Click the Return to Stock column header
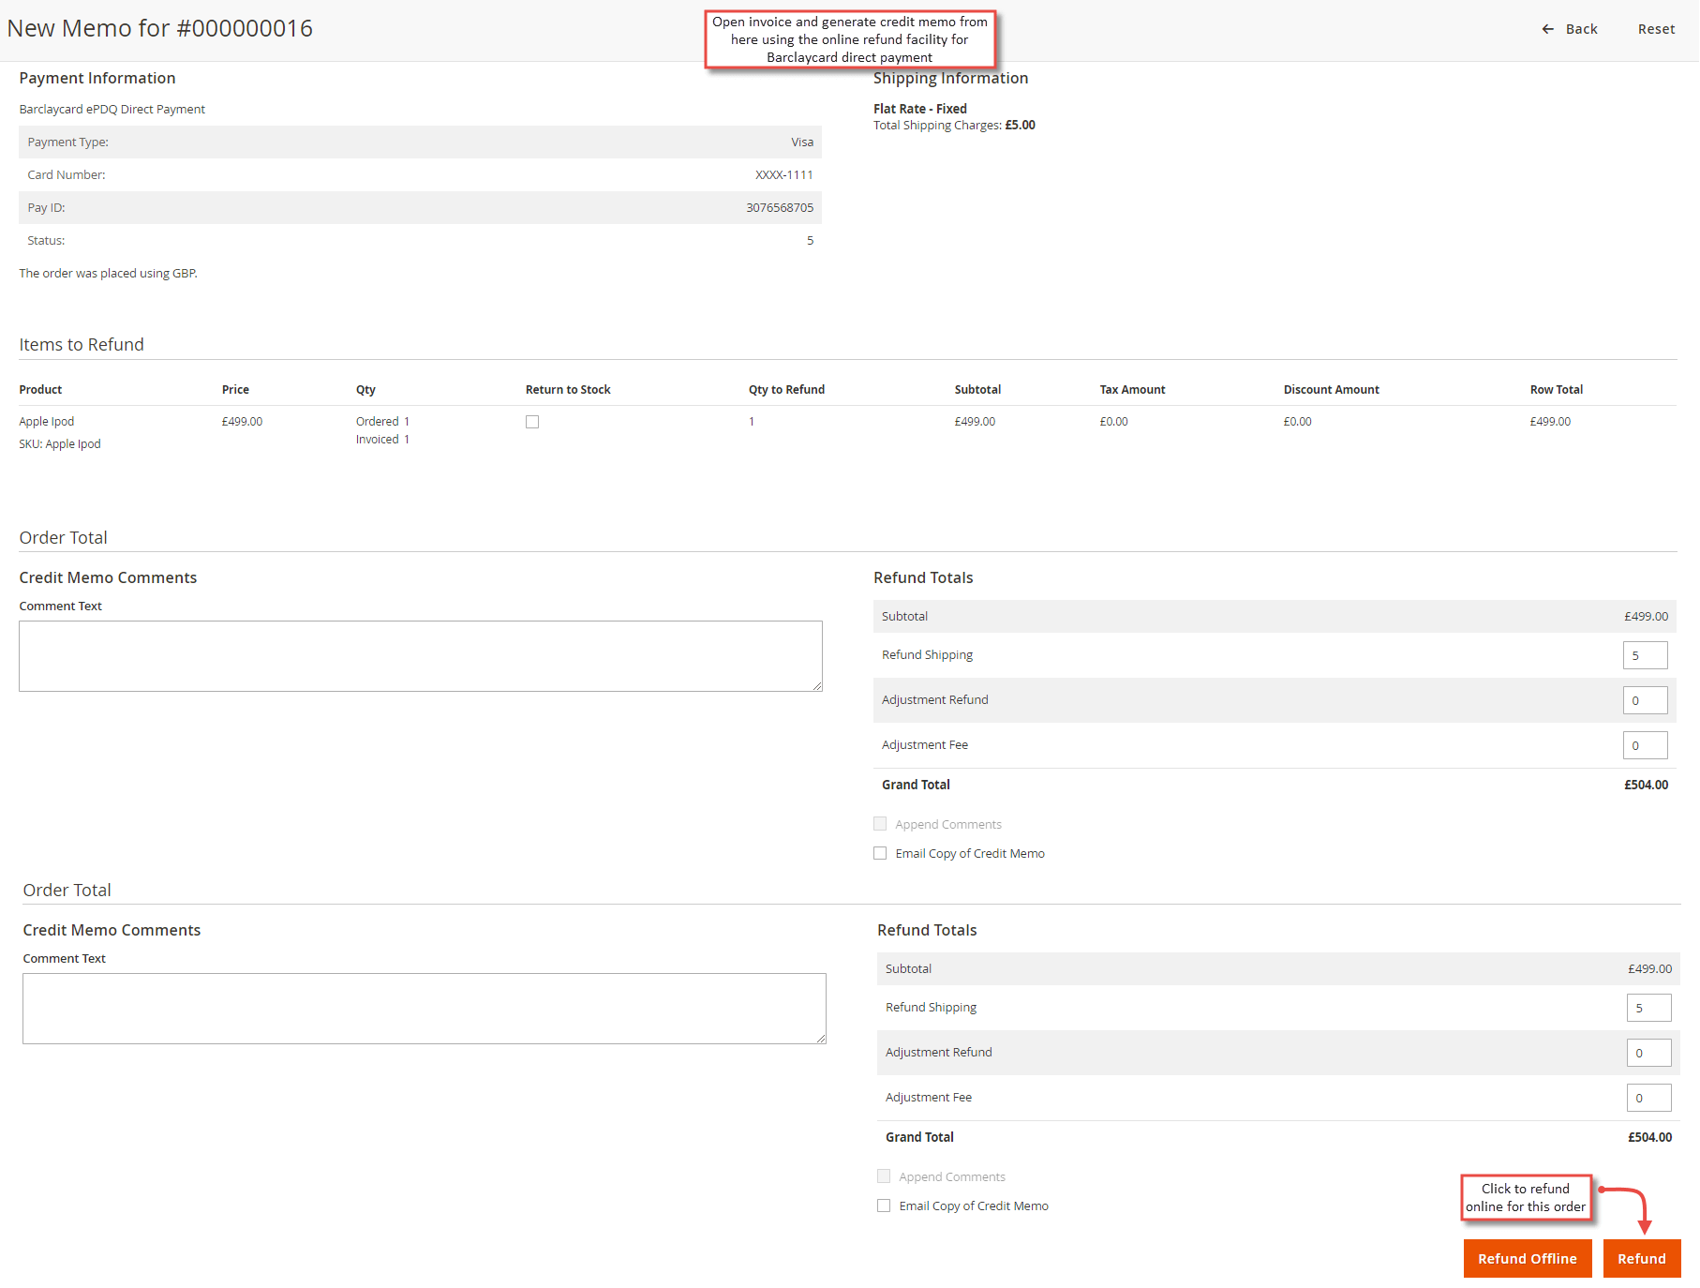 (x=568, y=390)
